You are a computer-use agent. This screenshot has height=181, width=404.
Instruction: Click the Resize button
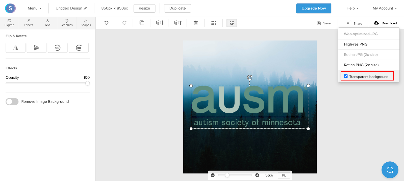click(x=144, y=8)
